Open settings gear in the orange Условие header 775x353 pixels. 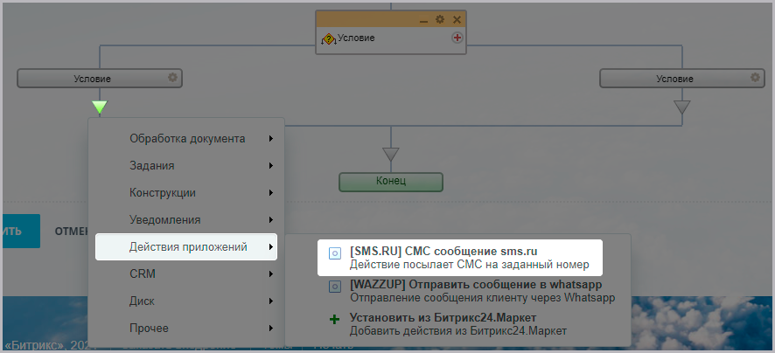coord(441,19)
